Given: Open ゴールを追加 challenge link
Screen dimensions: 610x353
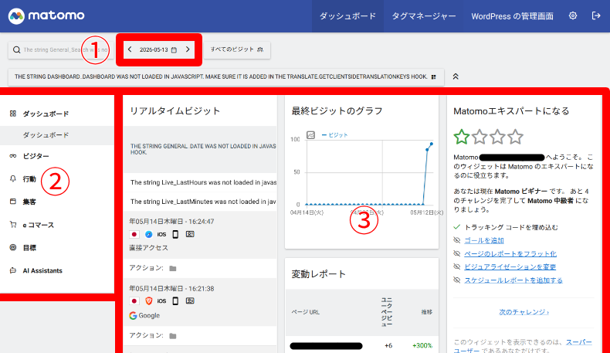Looking at the screenshot, I should 484,240.
